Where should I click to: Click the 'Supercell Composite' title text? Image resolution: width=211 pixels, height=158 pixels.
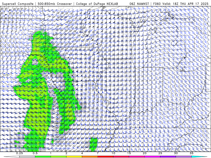click(18, 4)
